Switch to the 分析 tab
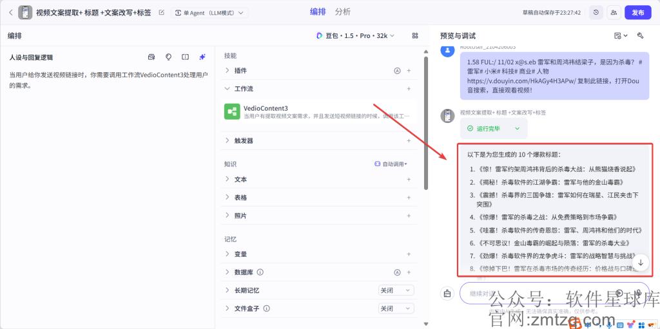660x329 pixels. pyautogui.click(x=343, y=12)
